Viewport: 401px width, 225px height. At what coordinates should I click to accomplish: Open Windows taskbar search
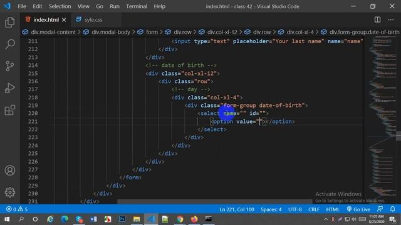pos(21,219)
